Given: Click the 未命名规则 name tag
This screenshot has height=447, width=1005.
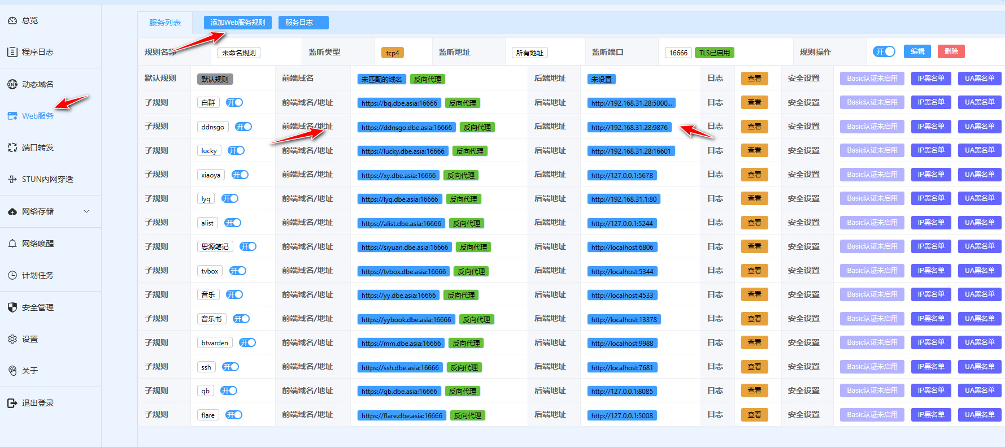Looking at the screenshot, I should [x=239, y=53].
